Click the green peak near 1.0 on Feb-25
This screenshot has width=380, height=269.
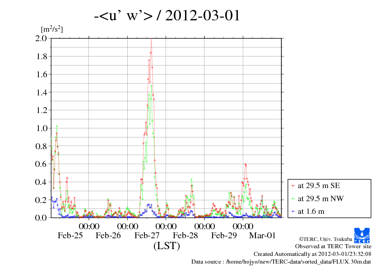[57, 126]
